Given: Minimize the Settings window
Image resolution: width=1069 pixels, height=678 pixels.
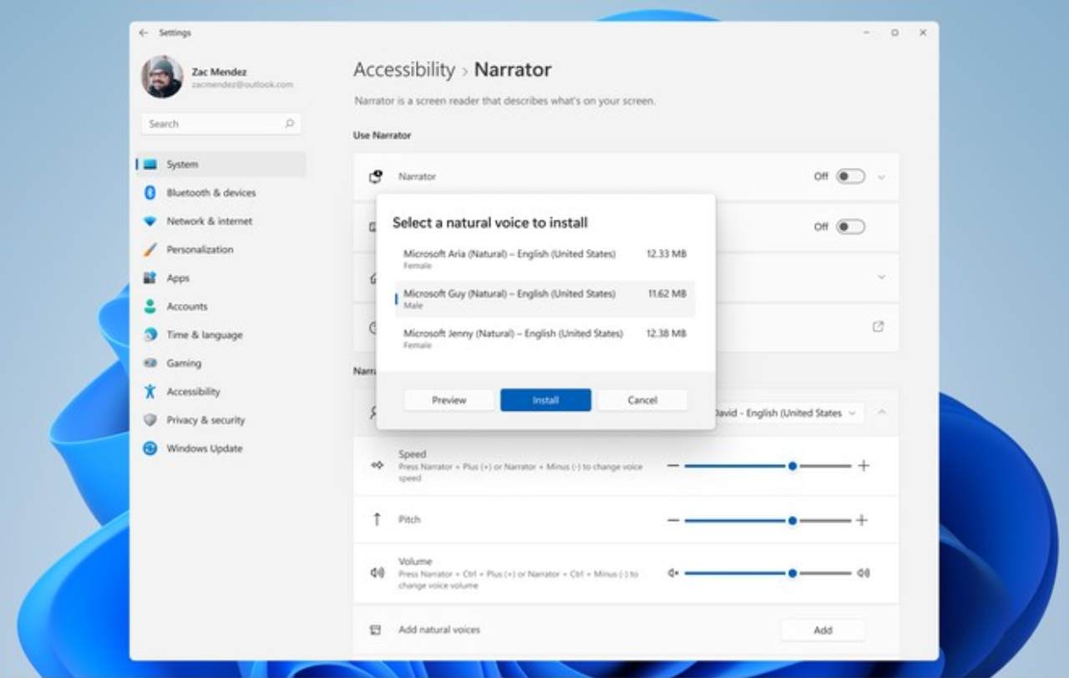Looking at the screenshot, I should [x=866, y=33].
